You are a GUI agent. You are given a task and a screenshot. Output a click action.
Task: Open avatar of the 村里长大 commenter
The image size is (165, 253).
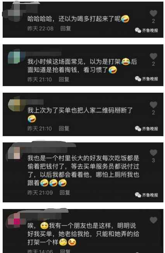(x=15, y=153)
